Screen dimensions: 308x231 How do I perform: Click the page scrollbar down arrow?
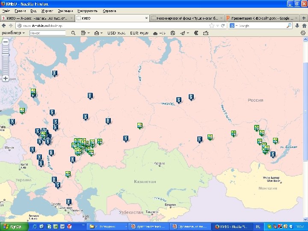click(x=305, y=219)
